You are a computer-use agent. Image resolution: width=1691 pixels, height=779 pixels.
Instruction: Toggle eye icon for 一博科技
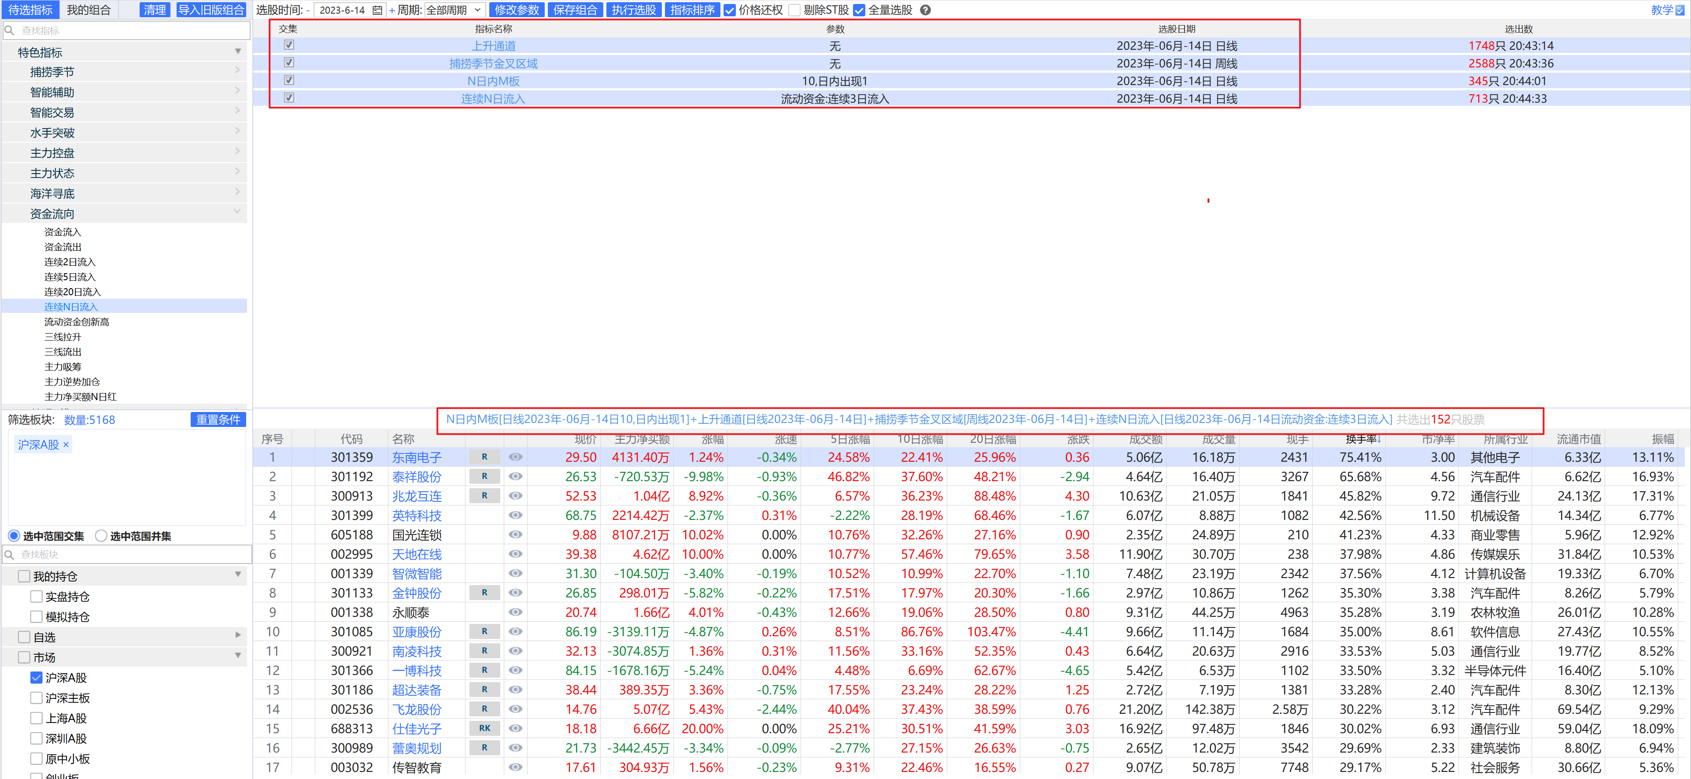(516, 671)
